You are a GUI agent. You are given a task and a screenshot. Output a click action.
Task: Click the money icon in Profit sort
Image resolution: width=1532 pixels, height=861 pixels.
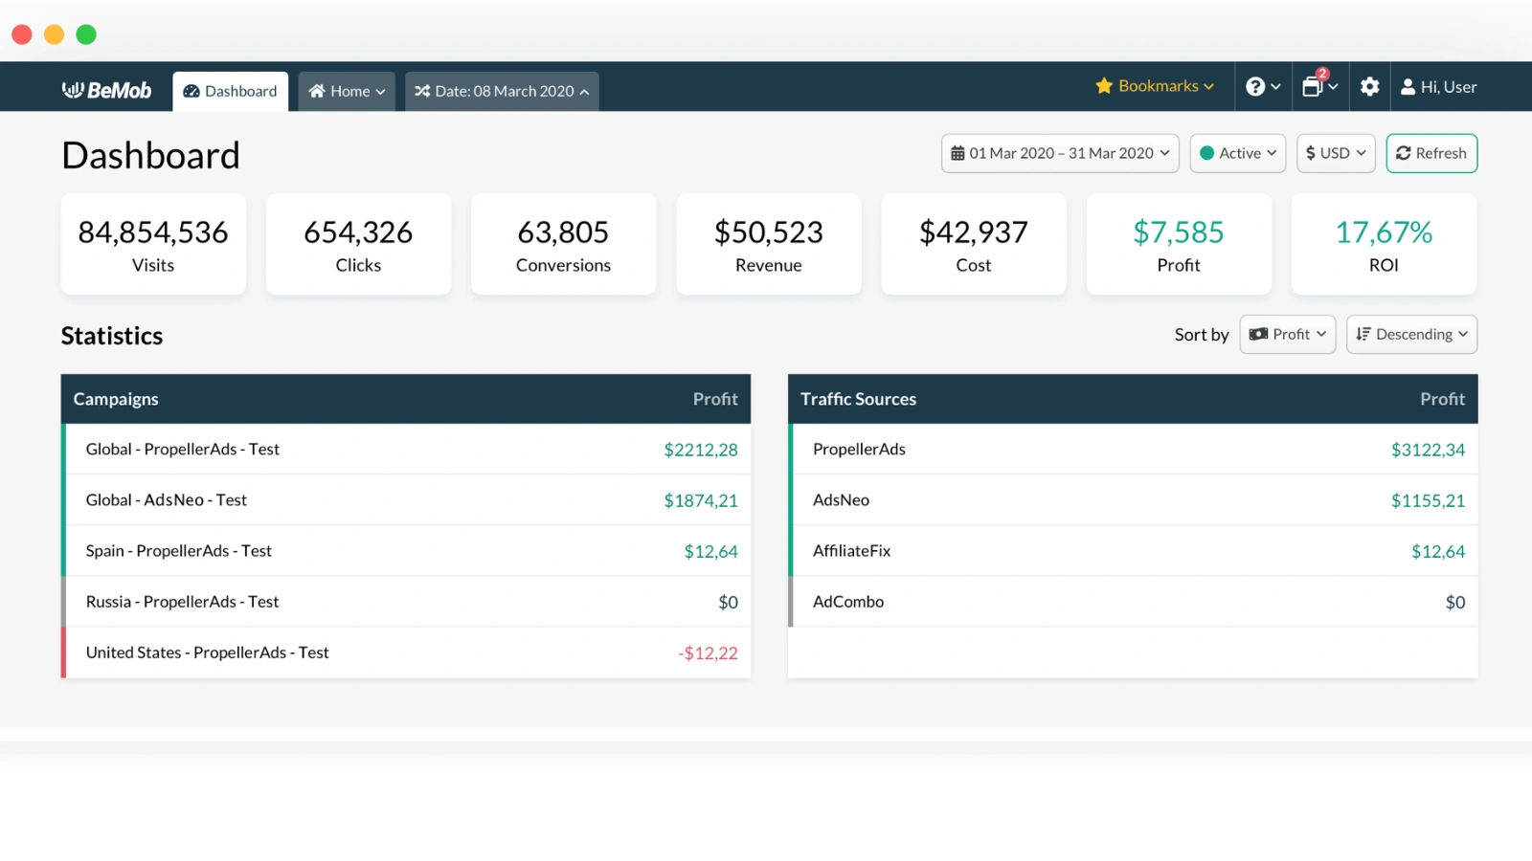tap(1258, 334)
